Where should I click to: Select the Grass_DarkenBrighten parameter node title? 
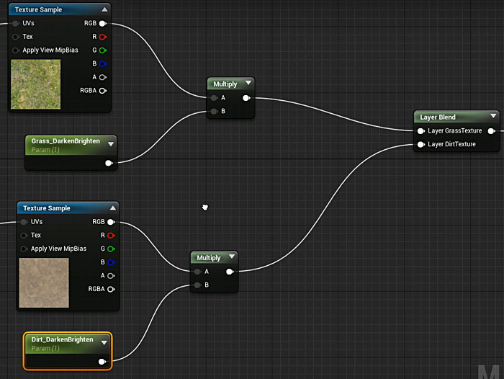pos(66,141)
